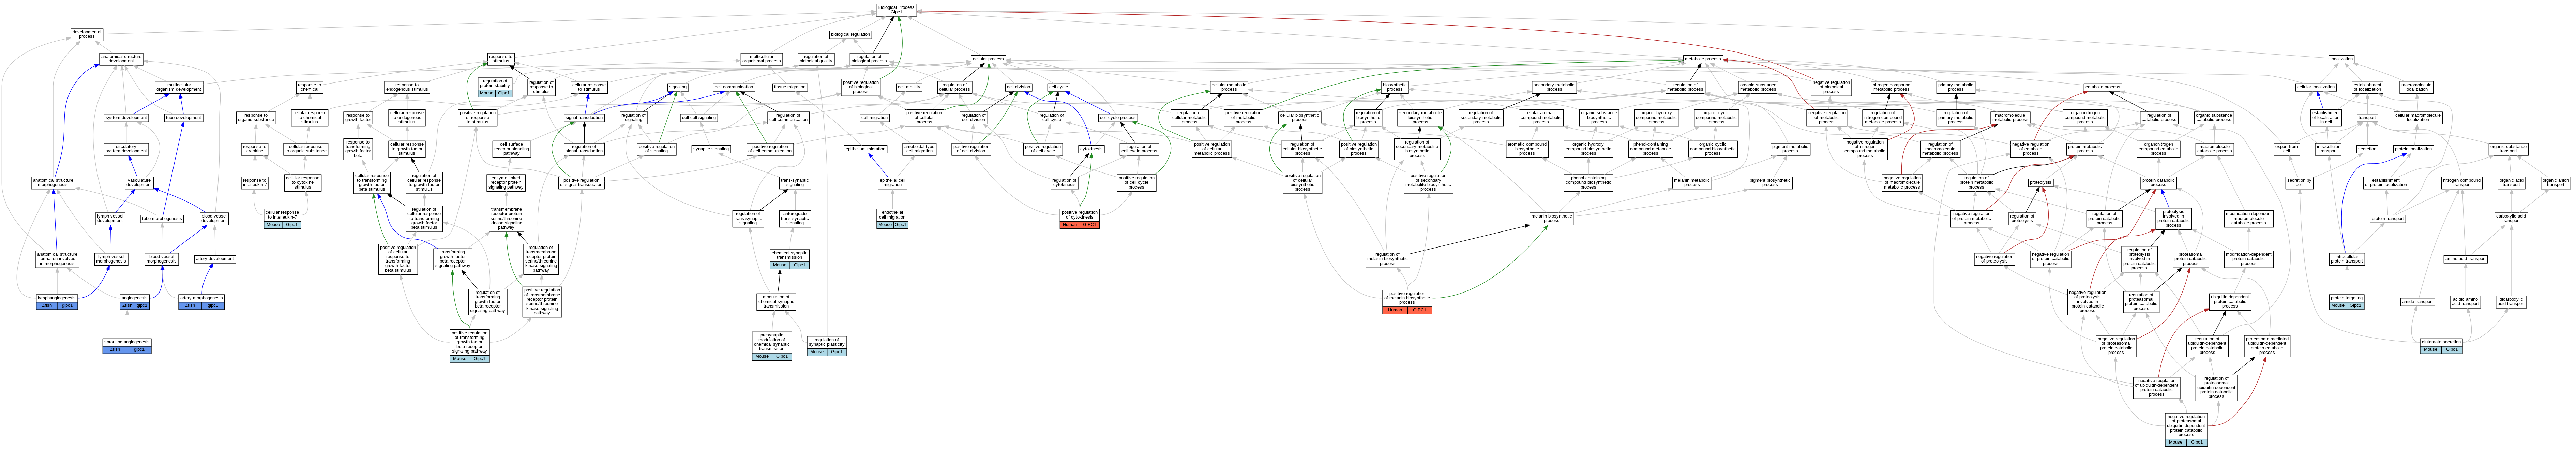Select the 'trans-synaptic signaling' node
2576x450 pixels.
[x=795, y=183]
